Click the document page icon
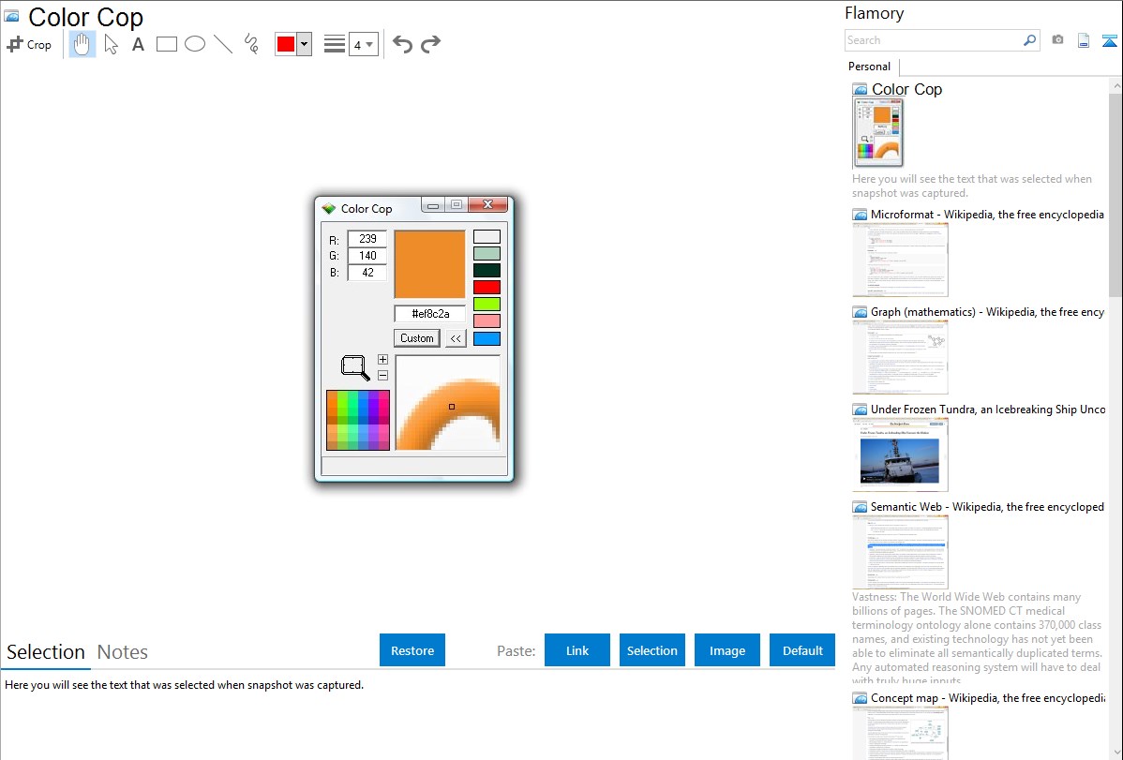Viewport: 1123px width, 760px height. pos(1084,40)
